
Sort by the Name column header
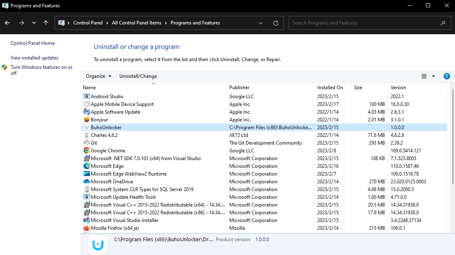[154, 87]
